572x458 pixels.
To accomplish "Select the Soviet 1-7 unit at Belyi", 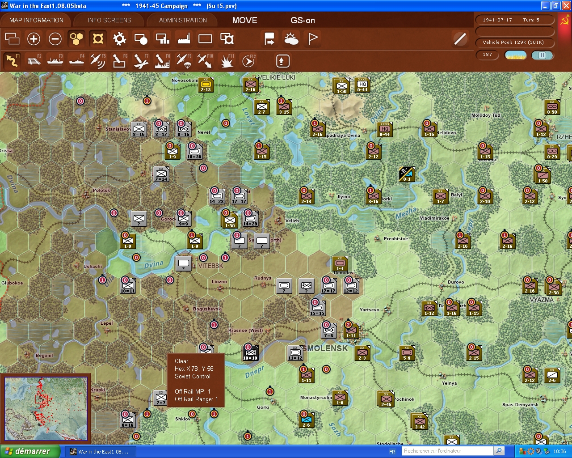I will click(x=441, y=196).
